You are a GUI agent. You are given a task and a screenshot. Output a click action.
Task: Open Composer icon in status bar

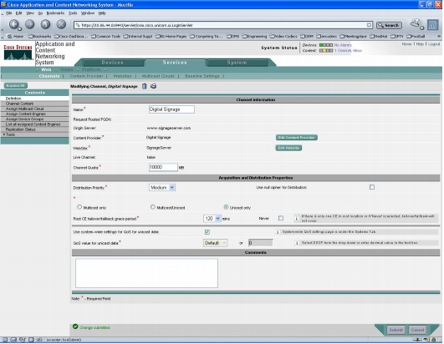pos(22,340)
